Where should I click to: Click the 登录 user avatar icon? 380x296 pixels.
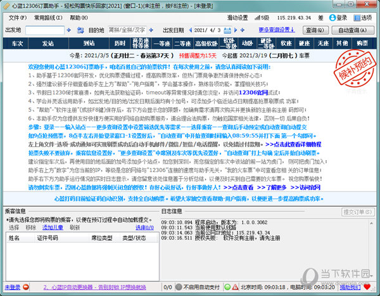point(332,18)
